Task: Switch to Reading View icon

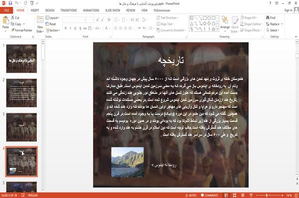Action: pos(243,196)
